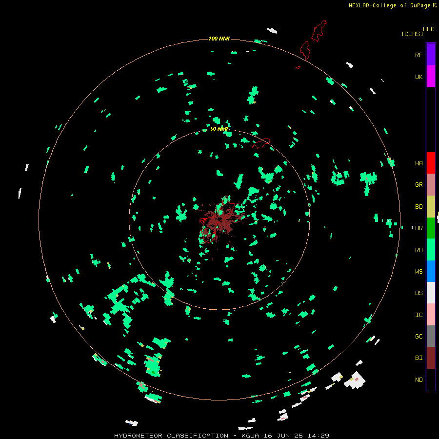Select the WS blue legend swatch
Image resolution: width=439 pixels, height=439 pixels.
coord(431,271)
